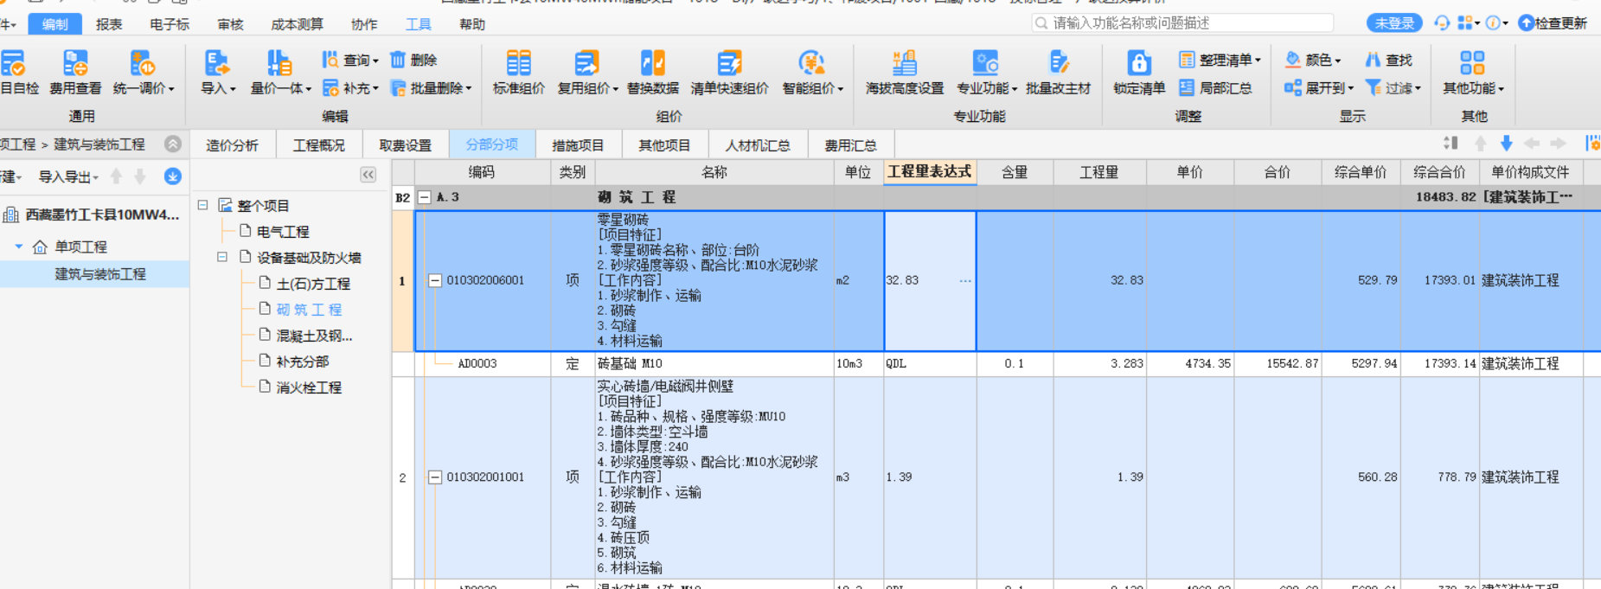The width and height of the screenshot is (1601, 589).
Task: Select 补充分部 tree item
Action: point(302,362)
